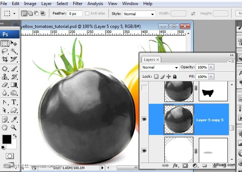
Task: Select the Horizontal Type tool
Action: point(14,102)
